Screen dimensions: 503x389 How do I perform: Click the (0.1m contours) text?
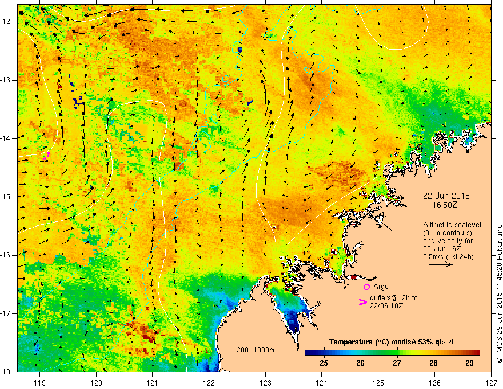[x=447, y=233]
